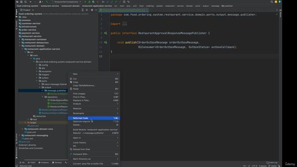Select External Libraries in project tree

coord(27,145)
